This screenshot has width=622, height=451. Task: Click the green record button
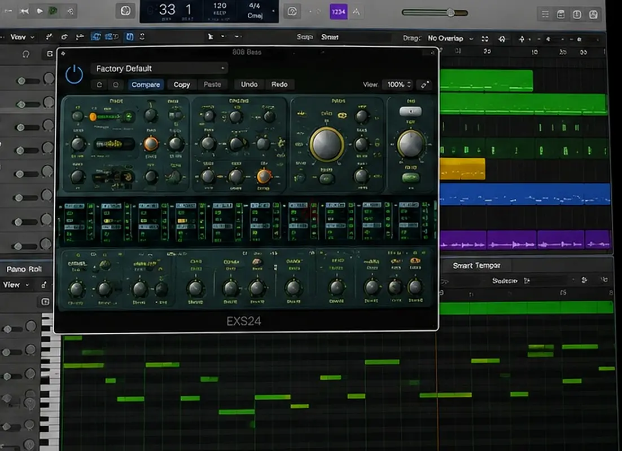pos(52,11)
